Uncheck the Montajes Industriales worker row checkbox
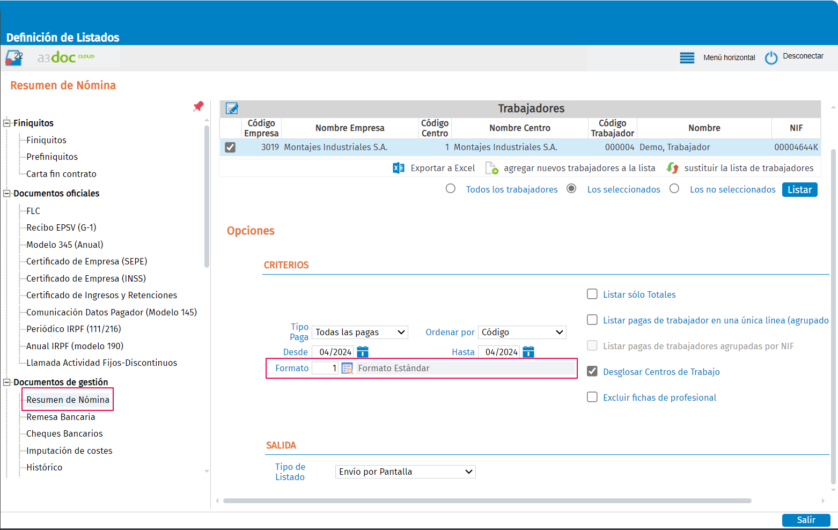The width and height of the screenshot is (838, 530). click(x=230, y=147)
